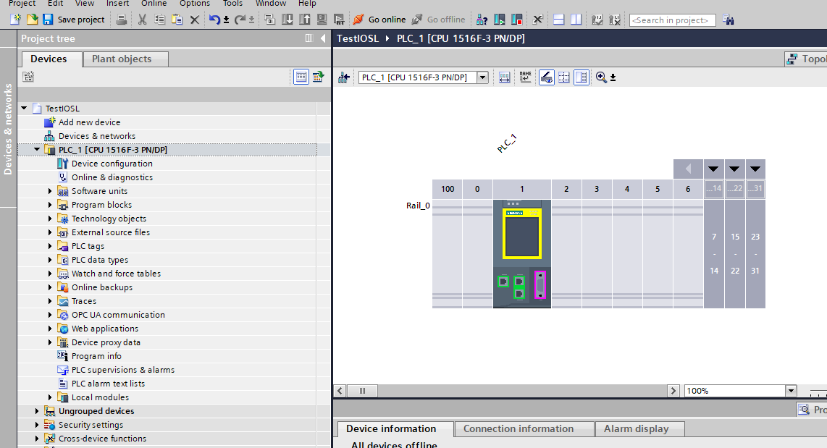The width and height of the screenshot is (827, 448).
Task: Go to network view icon in device editor
Action: pos(344,77)
